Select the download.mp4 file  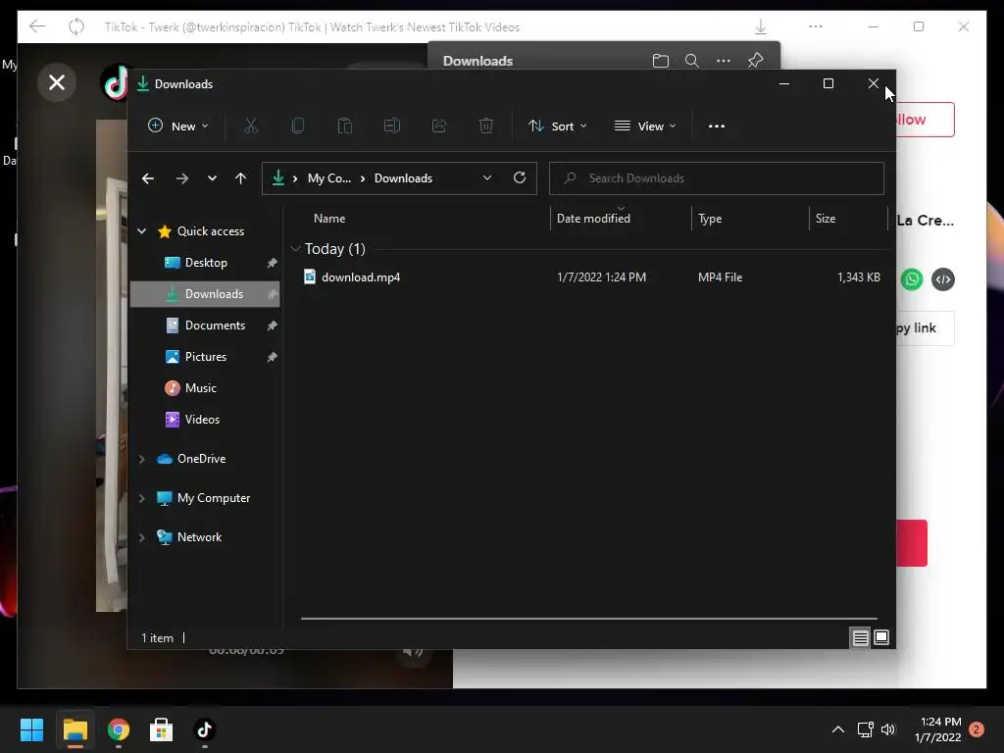click(361, 277)
